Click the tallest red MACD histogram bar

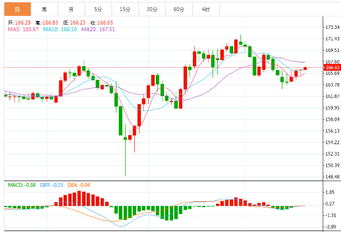point(79,198)
